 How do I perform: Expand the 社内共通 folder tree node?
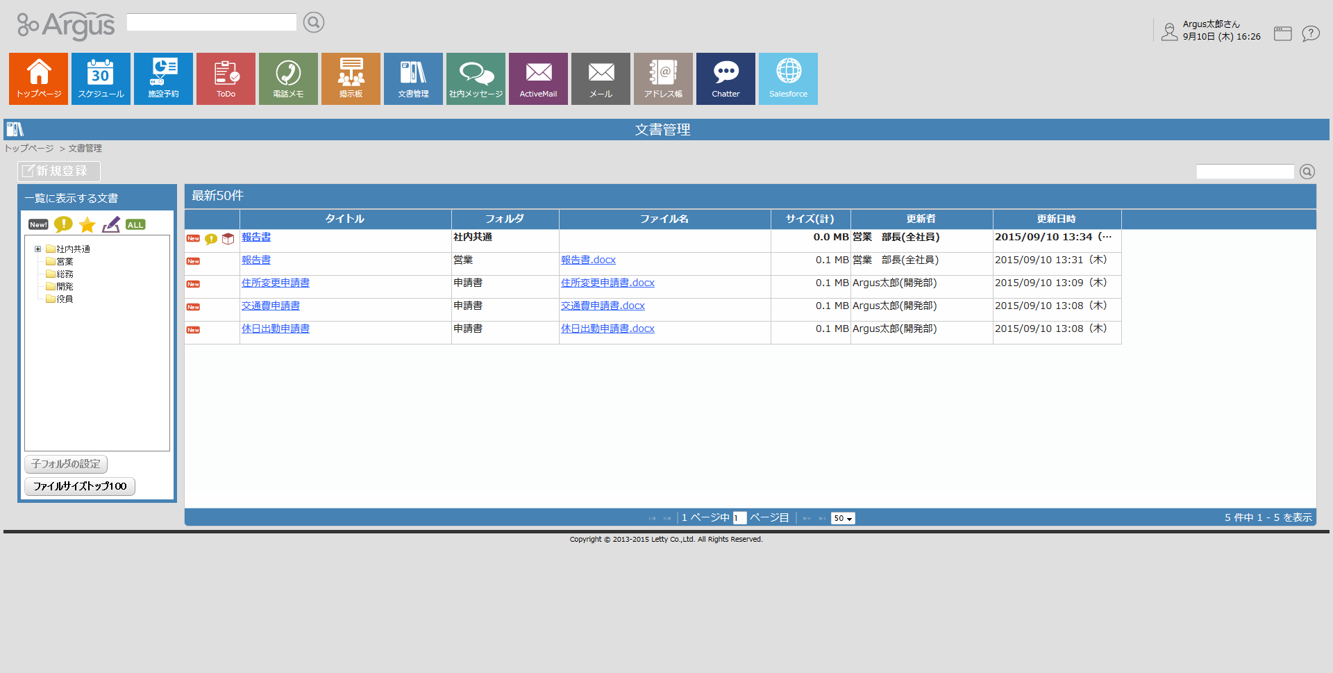(x=37, y=249)
